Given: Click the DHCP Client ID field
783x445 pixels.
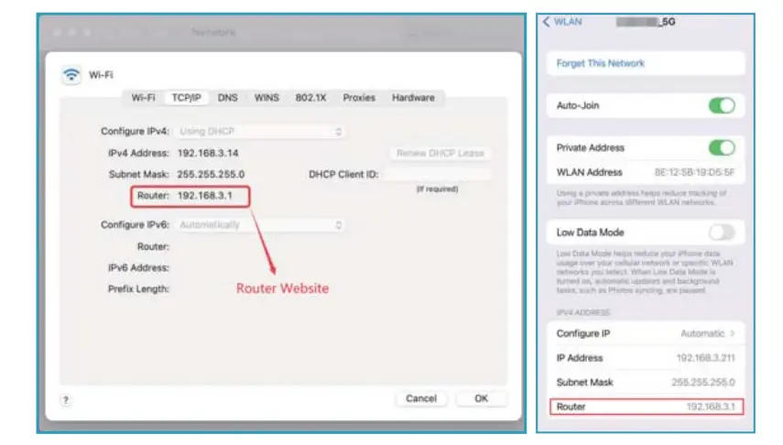Looking at the screenshot, I should tap(437, 174).
